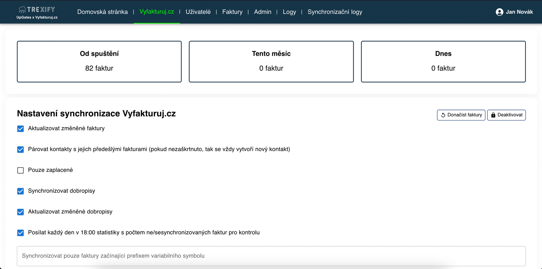Image resolution: width=542 pixels, height=269 pixels.
Task: Click the user avatar icon
Action: [x=499, y=12]
